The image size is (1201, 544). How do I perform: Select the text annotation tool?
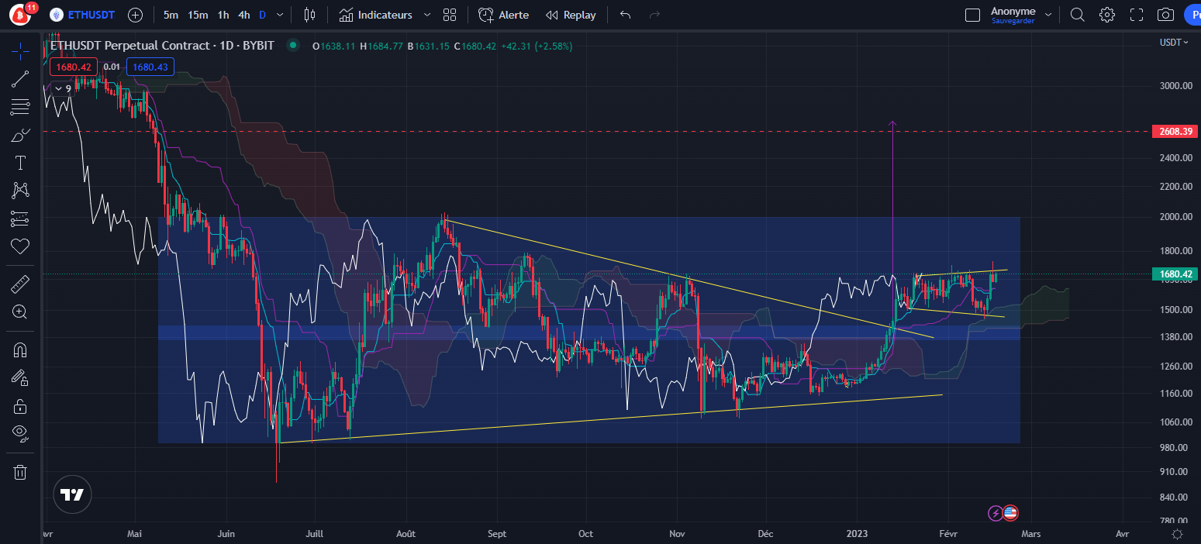point(20,162)
